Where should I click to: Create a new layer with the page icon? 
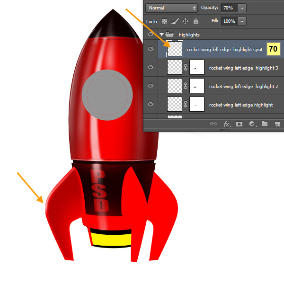pyautogui.click(x=277, y=124)
